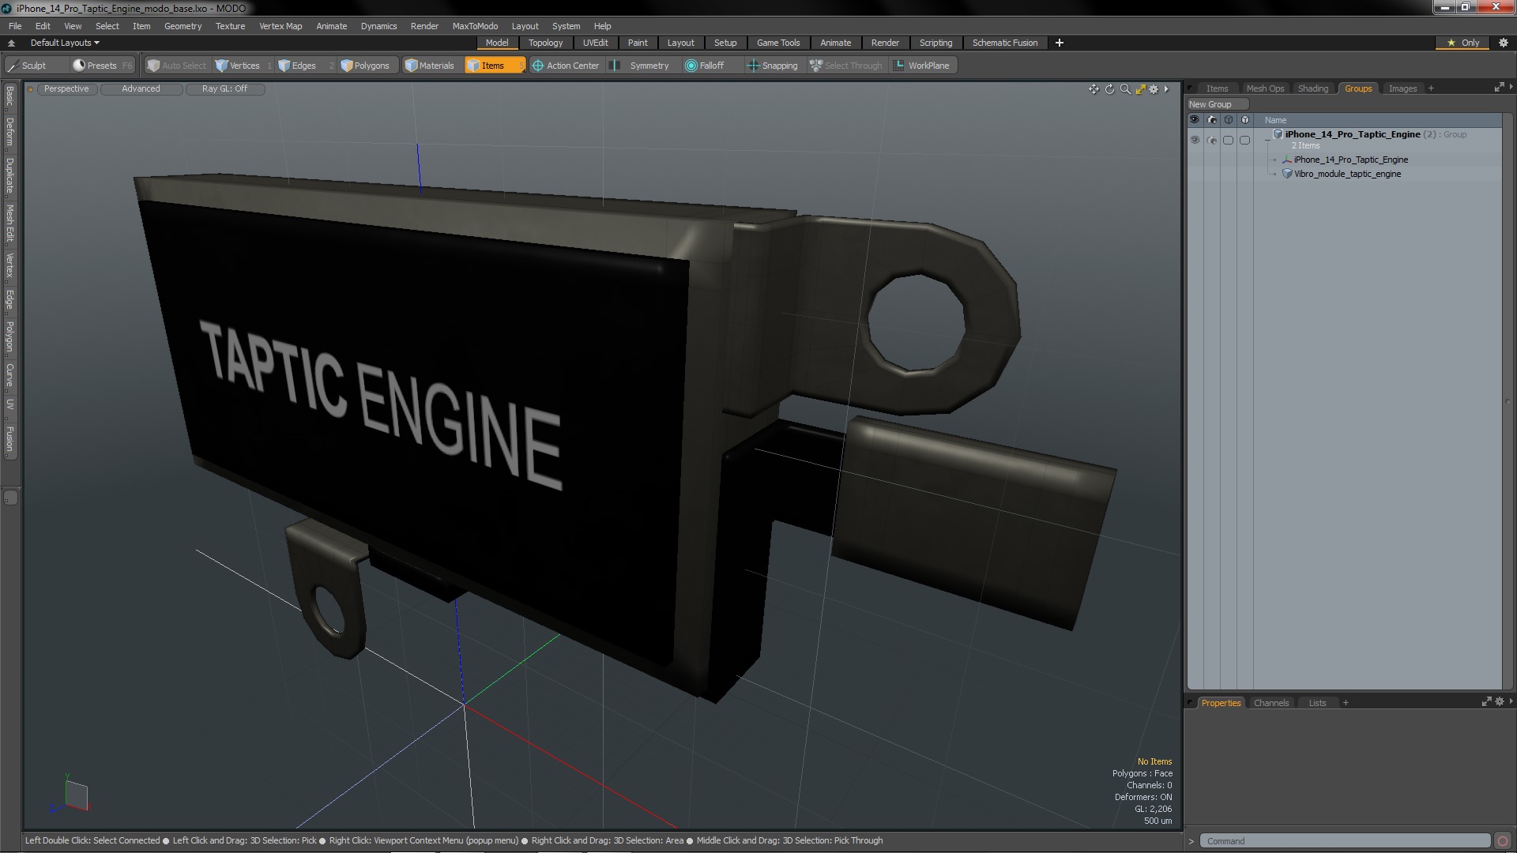
Task: Click the record button next to Command
Action: click(x=1503, y=841)
